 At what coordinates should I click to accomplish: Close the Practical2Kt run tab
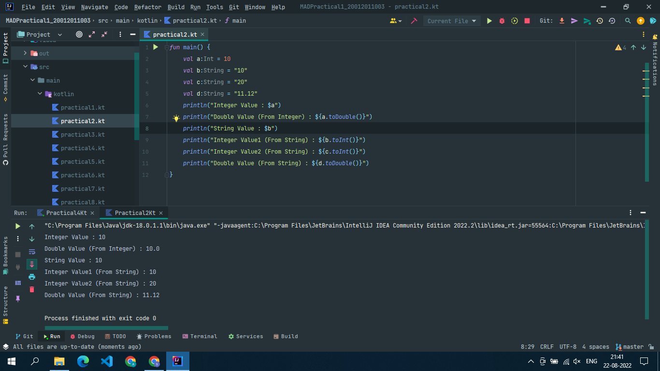(161, 213)
